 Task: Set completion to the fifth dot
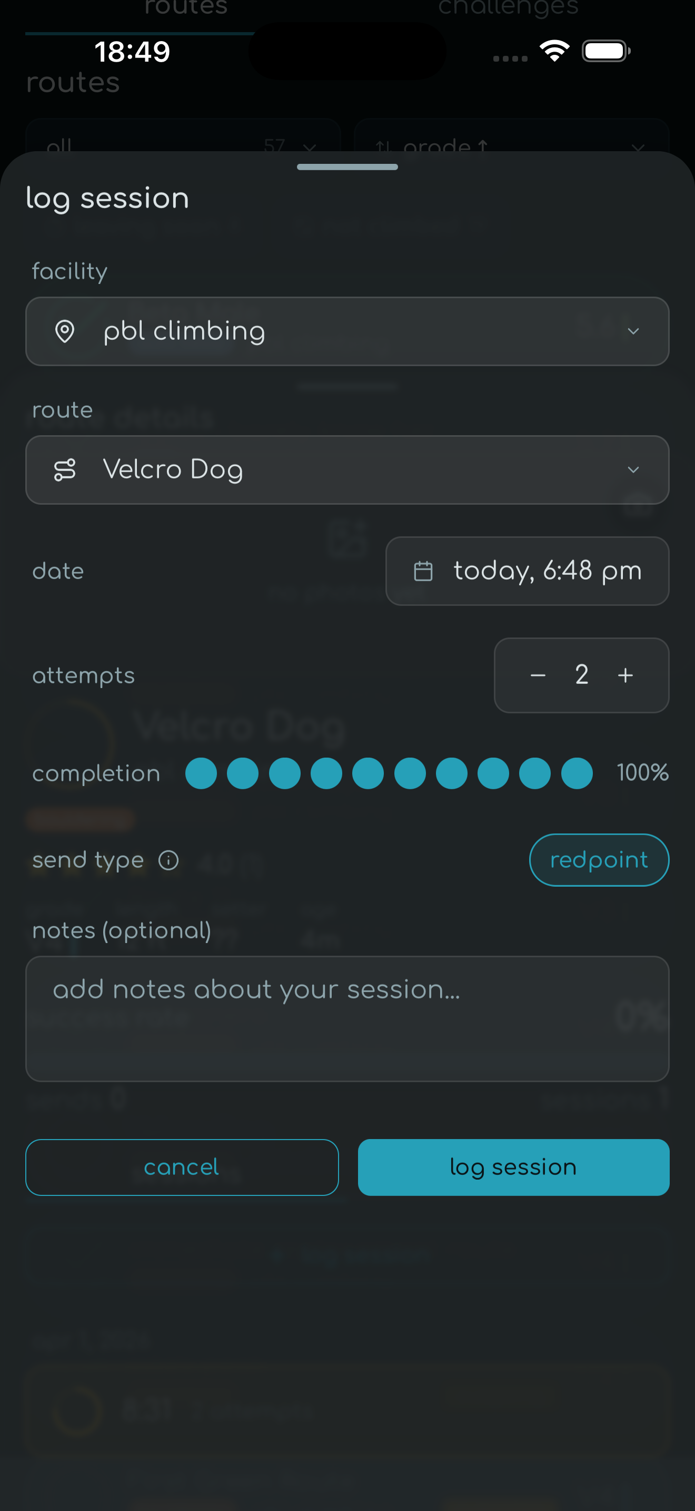[368, 773]
